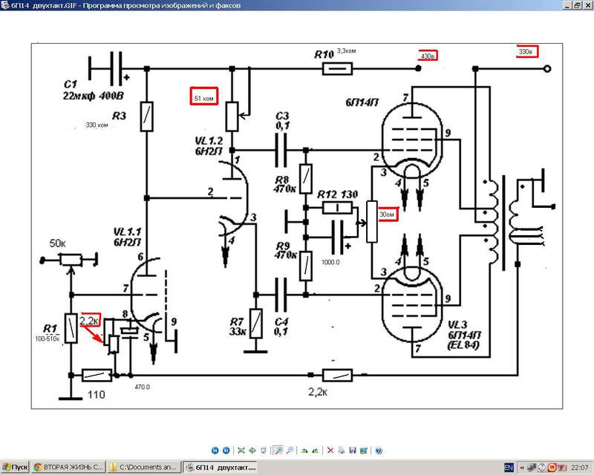This screenshot has height=475, width=594.
Task: Go to the previous image
Action: (215, 451)
